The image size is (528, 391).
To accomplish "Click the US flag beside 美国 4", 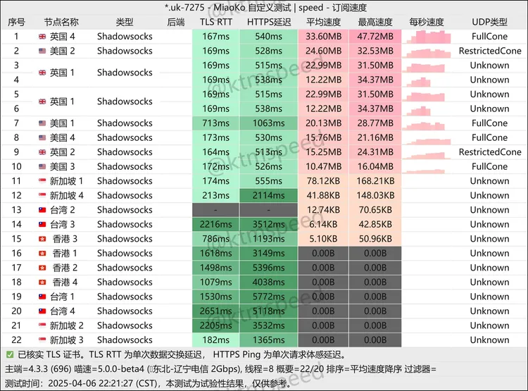I will click(42, 137).
